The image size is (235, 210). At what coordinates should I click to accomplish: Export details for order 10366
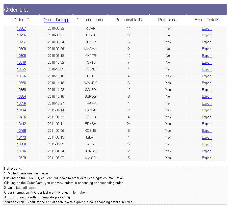click(x=206, y=90)
